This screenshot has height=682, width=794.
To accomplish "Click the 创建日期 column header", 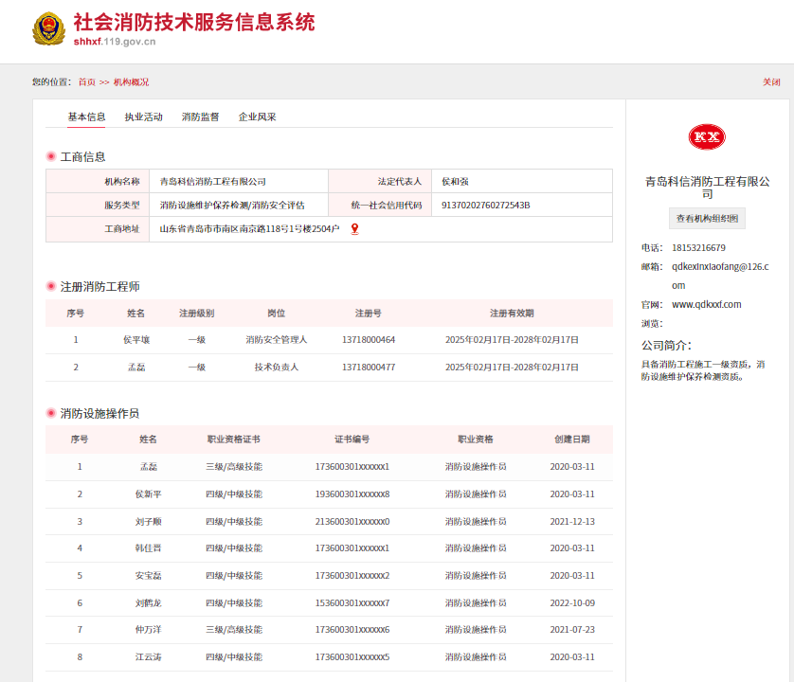I will point(571,440).
